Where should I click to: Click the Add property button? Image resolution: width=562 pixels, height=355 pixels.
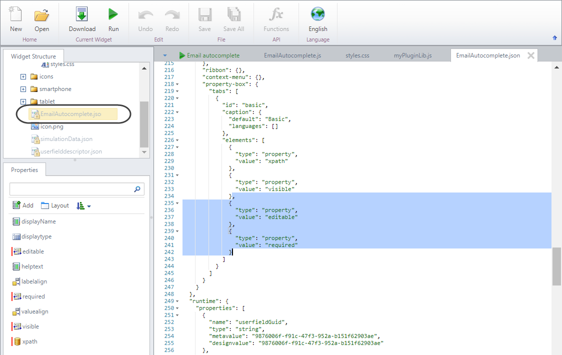point(23,205)
